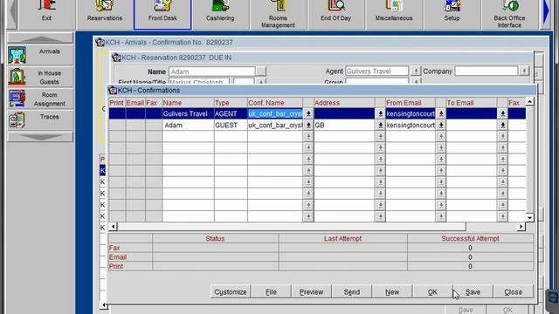Screen dimensions: 559x314
Task: Open the End Of Day module
Action: (x=335, y=14)
